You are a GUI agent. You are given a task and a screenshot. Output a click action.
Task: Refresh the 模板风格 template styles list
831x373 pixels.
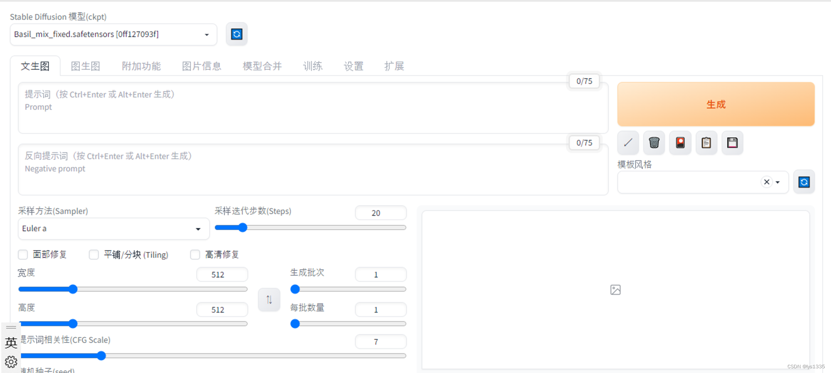tap(804, 182)
